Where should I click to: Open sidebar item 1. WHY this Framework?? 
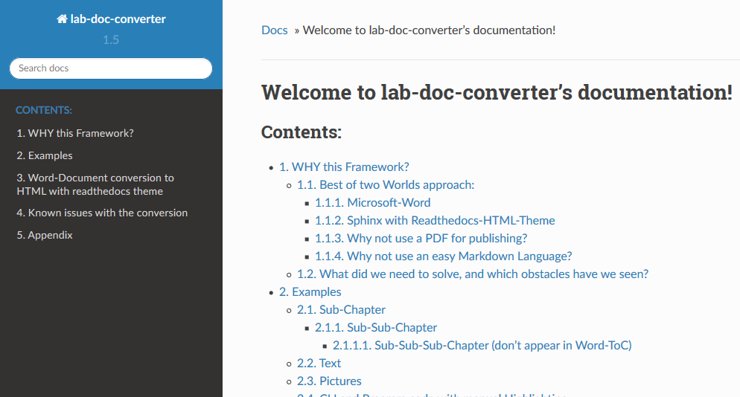click(x=75, y=133)
